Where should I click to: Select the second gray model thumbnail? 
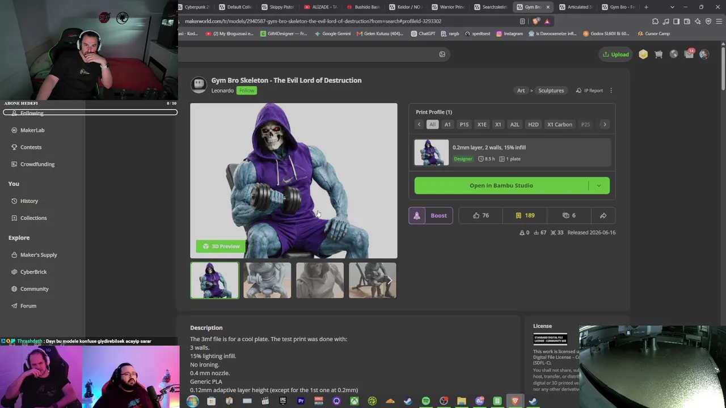pyautogui.click(x=267, y=280)
